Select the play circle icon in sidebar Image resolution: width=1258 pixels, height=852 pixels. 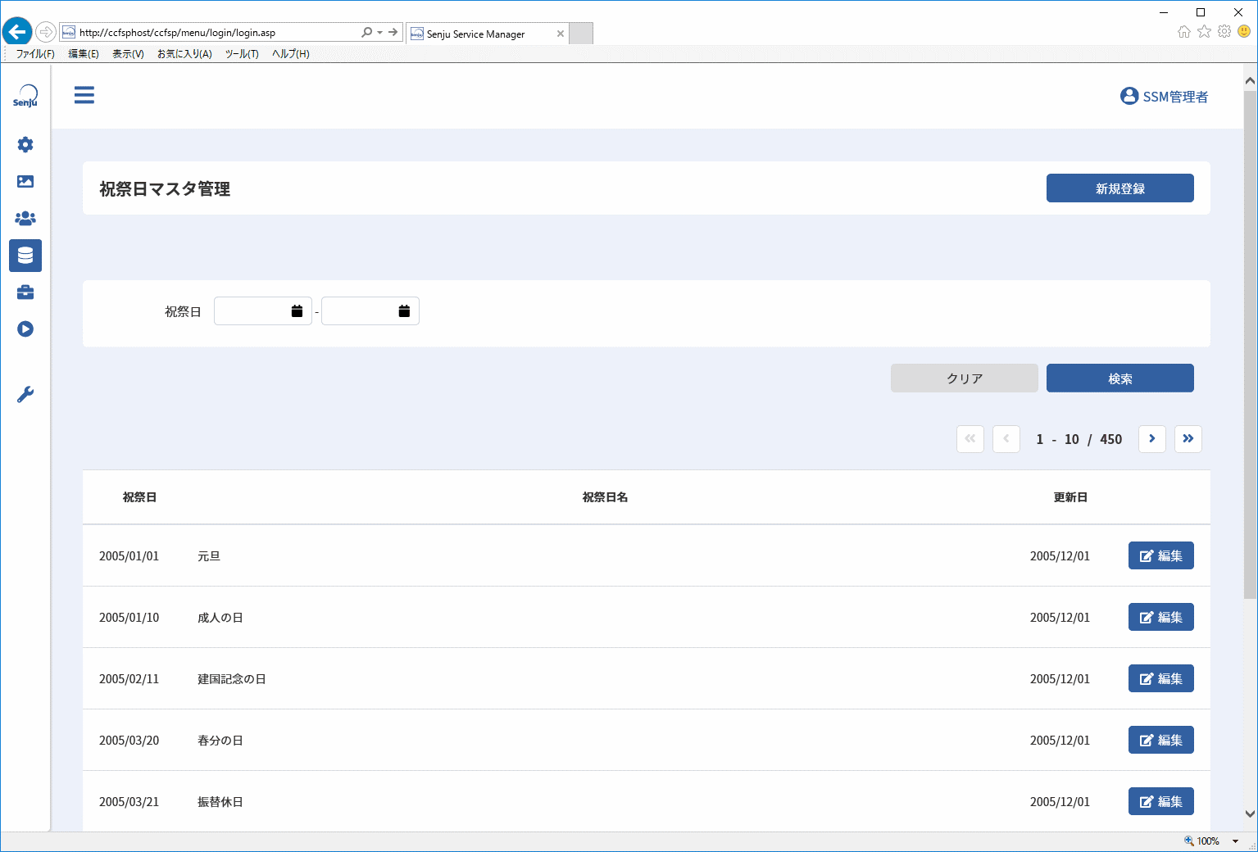[25, 329]
